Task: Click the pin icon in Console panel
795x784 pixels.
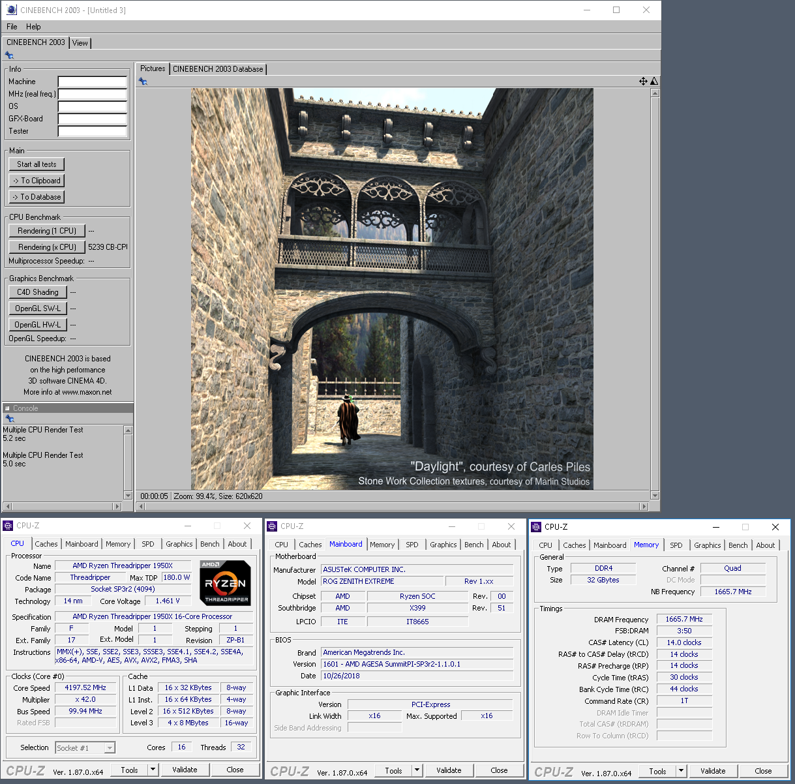Action: (9, 418)
